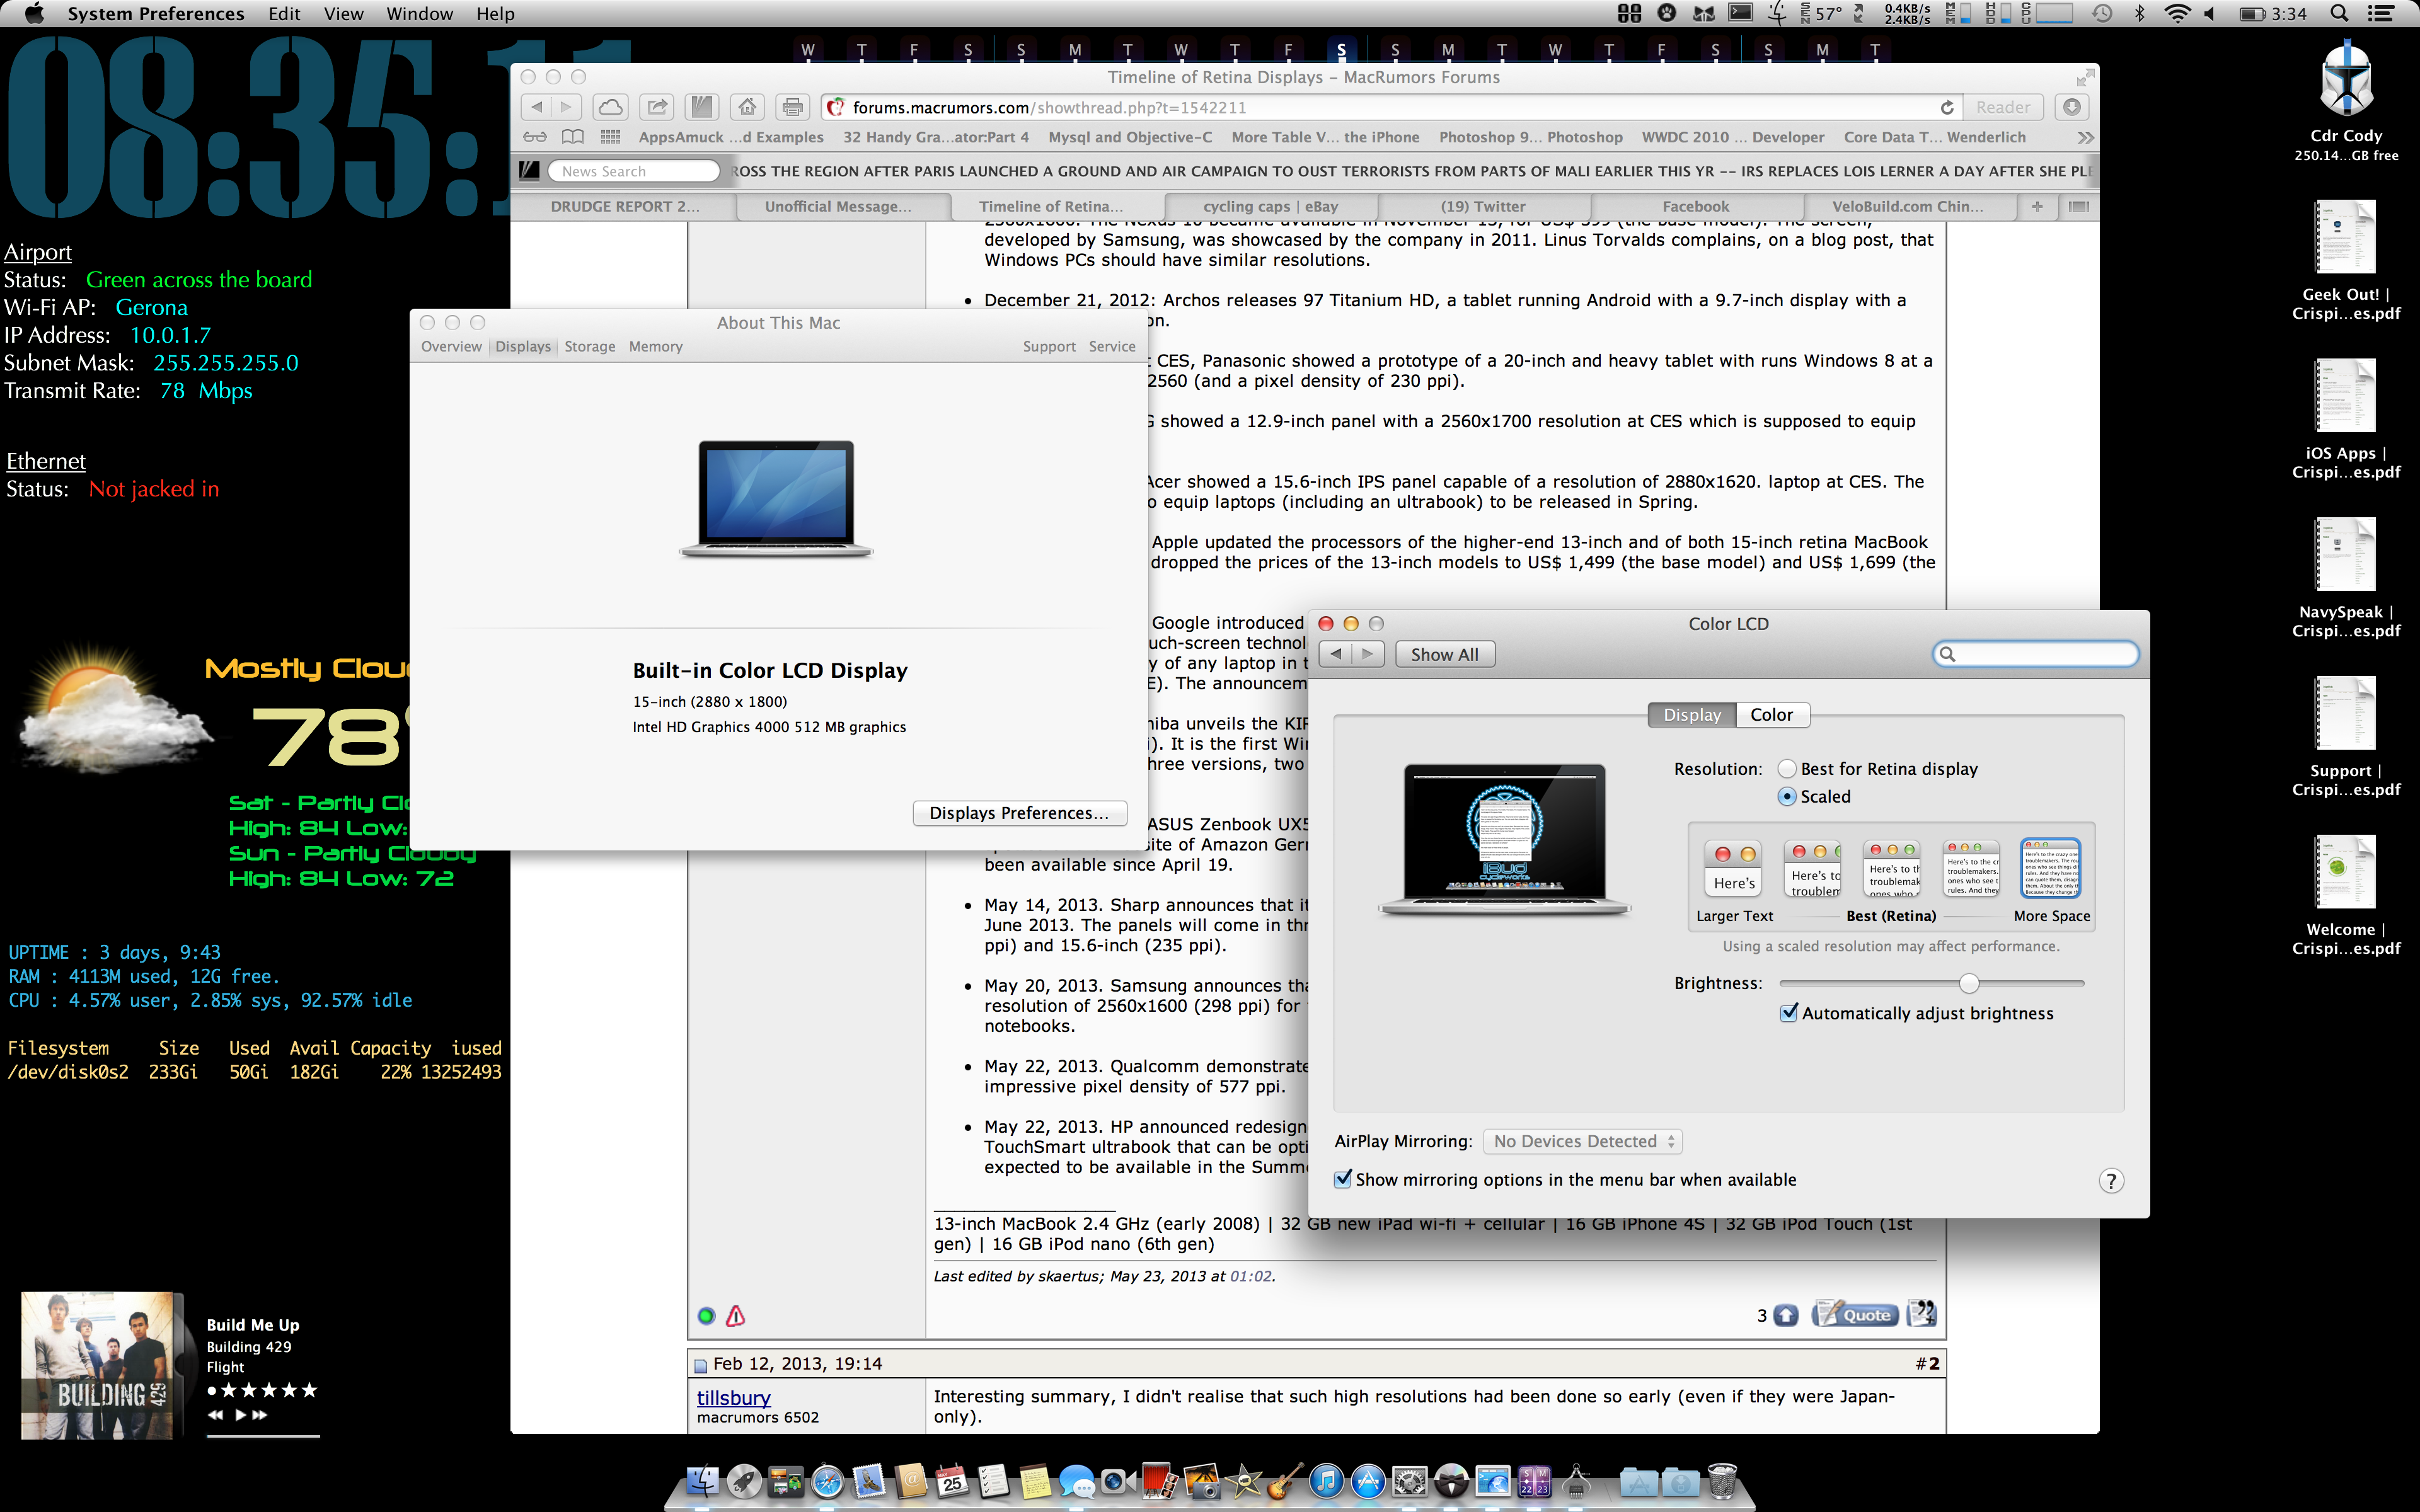Click Show All in Color LCD window

tap(1444, 654)
